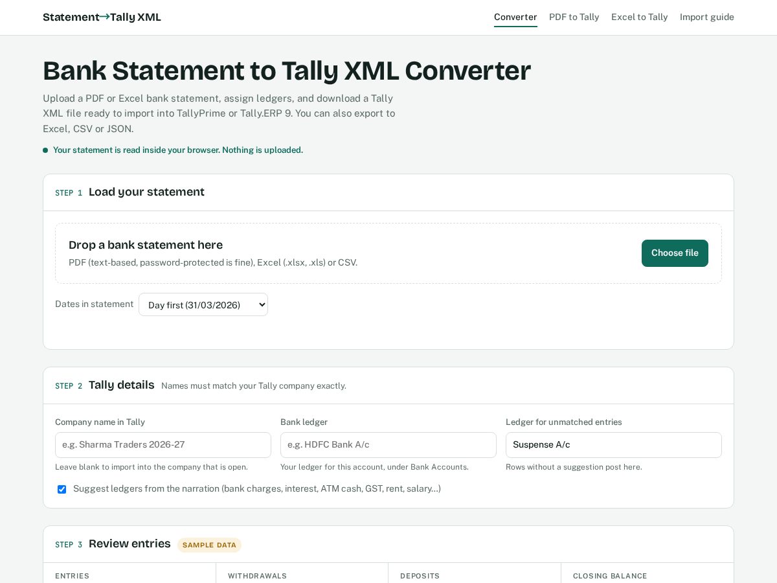
Task: Click the Load your statement heading
Action: [x=146, y=192]
